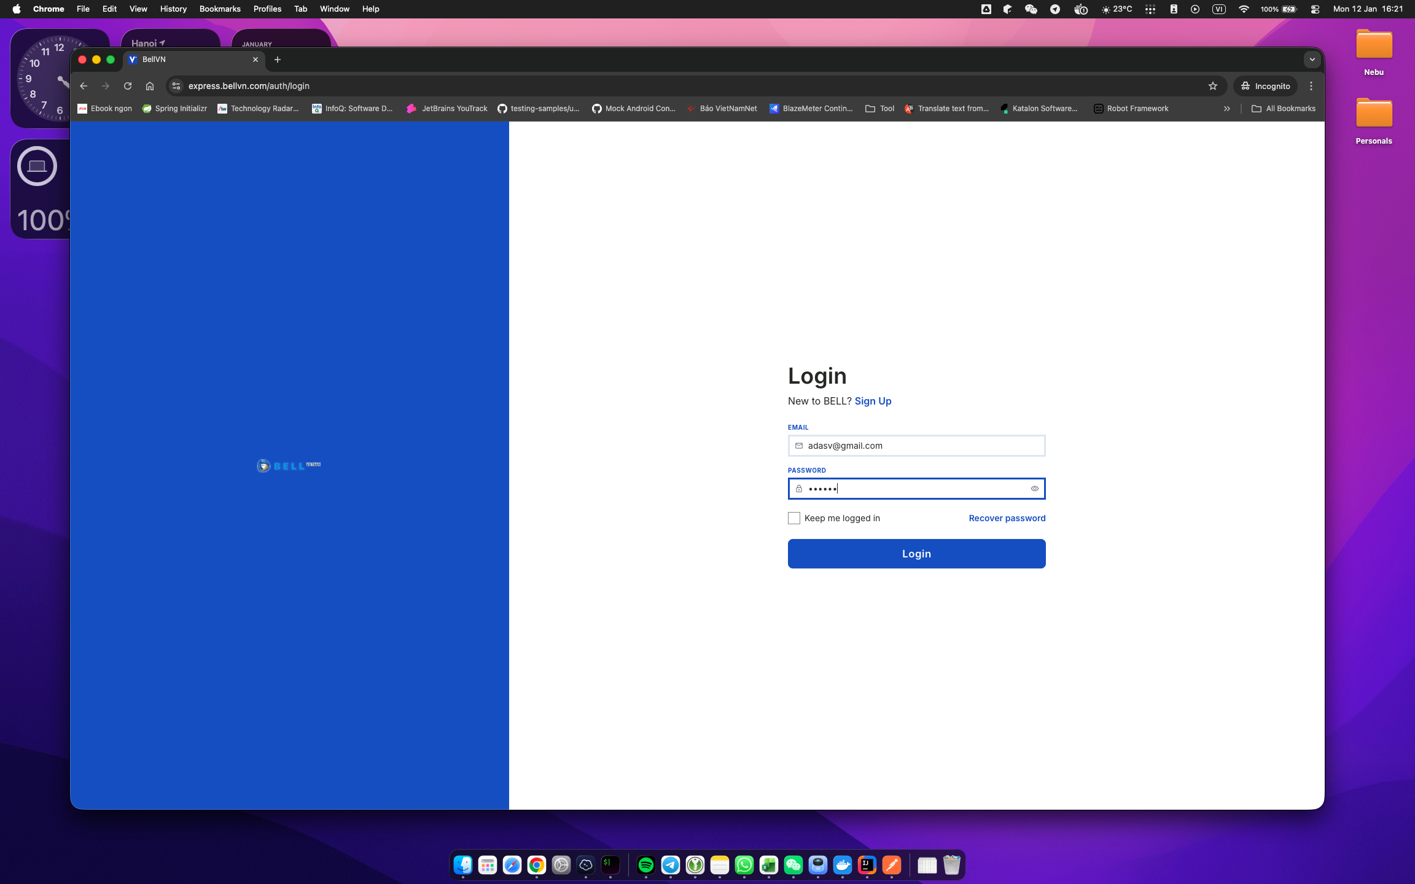The image size is (1415, 884).
Task: Bookmark this page with star icon
Action: point(1212,86)
